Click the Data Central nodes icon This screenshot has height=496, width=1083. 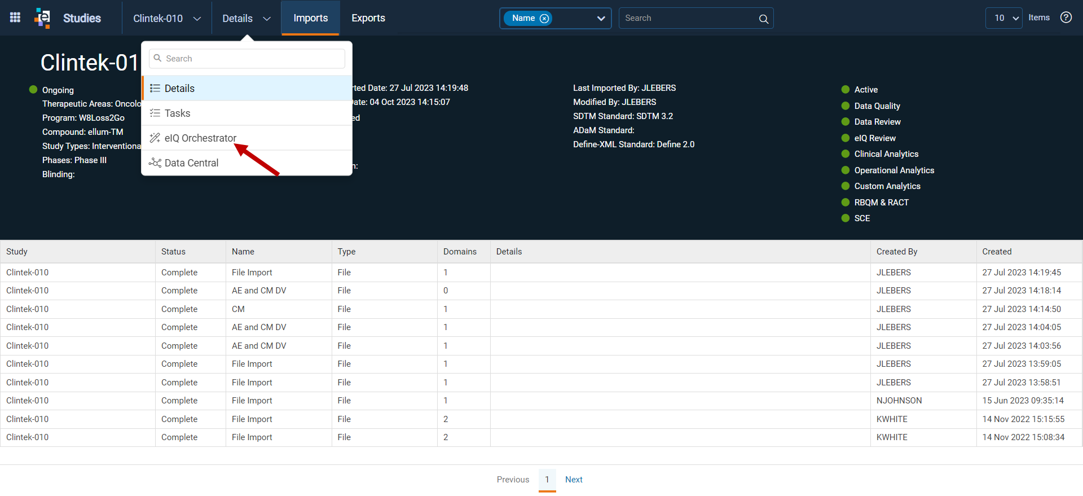tap(155, 163)
